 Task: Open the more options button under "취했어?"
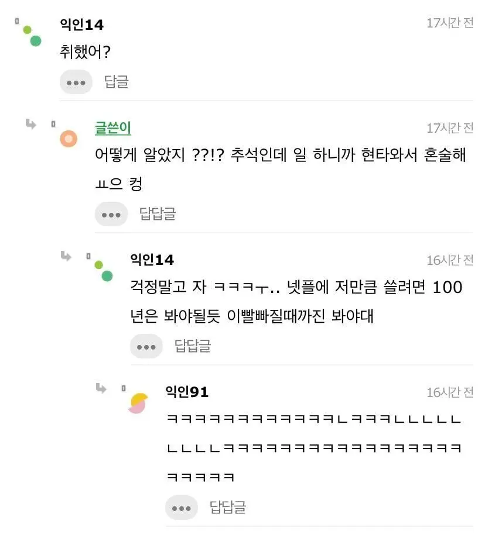[76, 82]
